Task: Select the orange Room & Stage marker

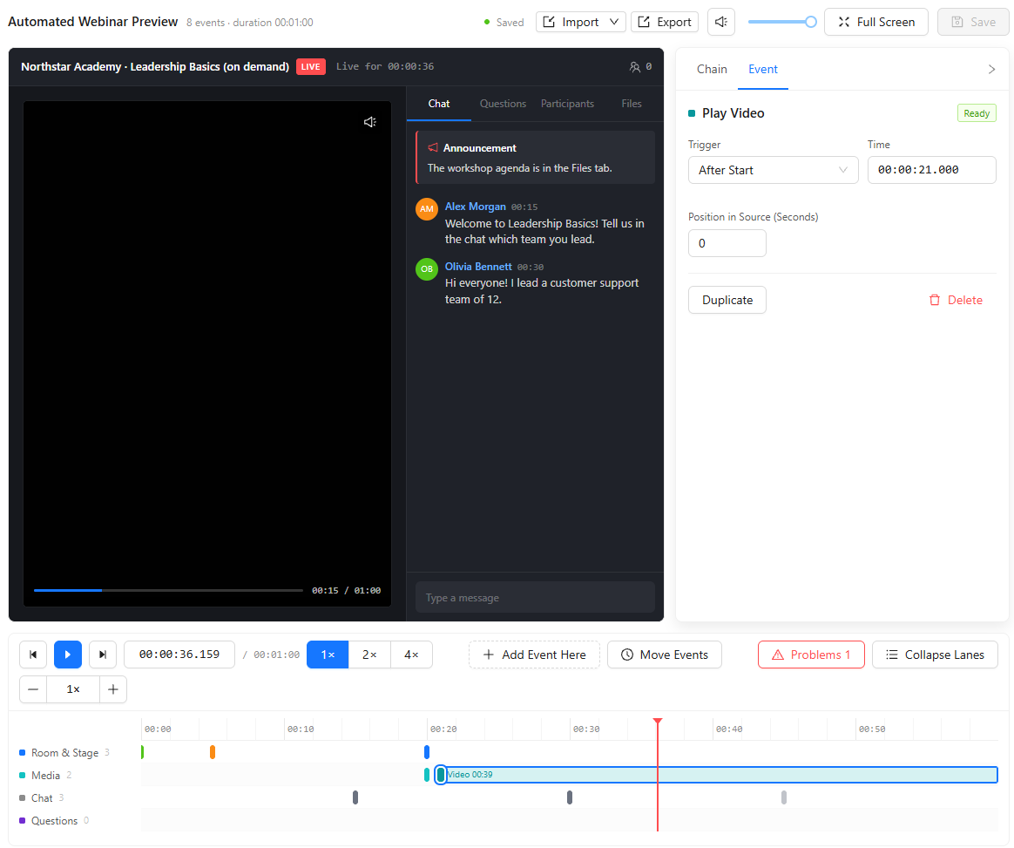Action: (x=212, y=752)
